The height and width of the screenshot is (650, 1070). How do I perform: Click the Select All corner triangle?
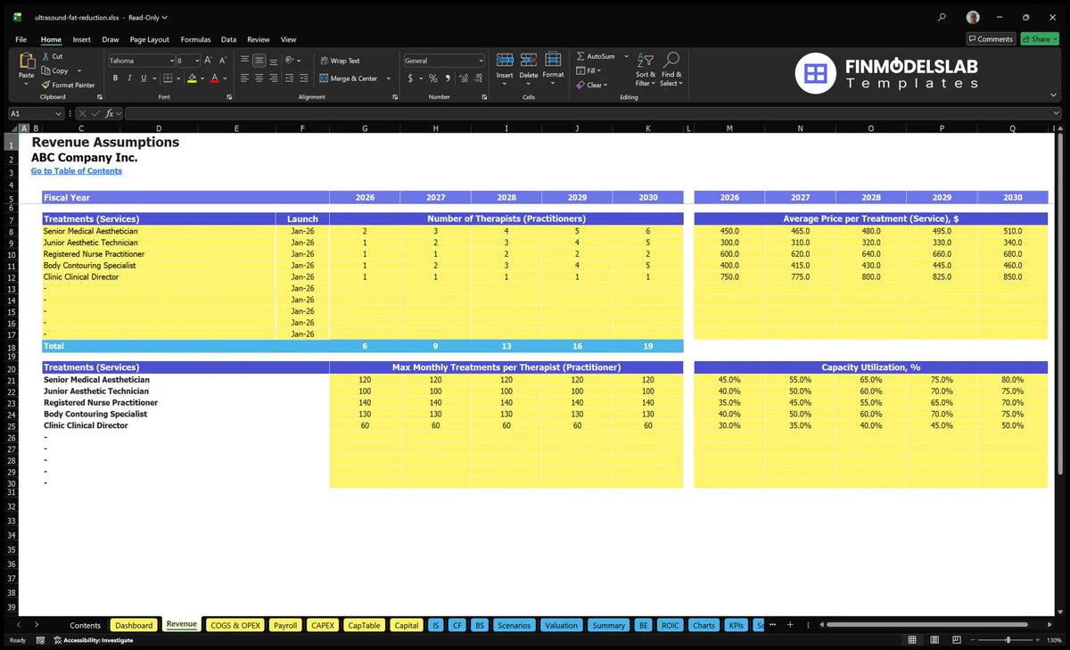(12, 128)
